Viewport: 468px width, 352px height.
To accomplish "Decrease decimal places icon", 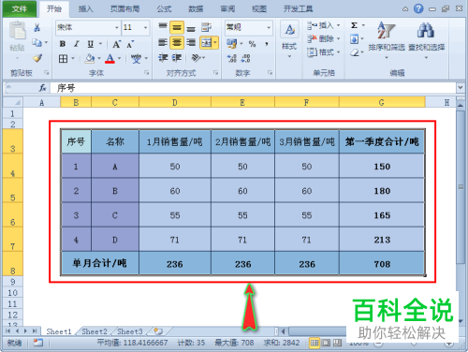I will (x=245, y=58).
